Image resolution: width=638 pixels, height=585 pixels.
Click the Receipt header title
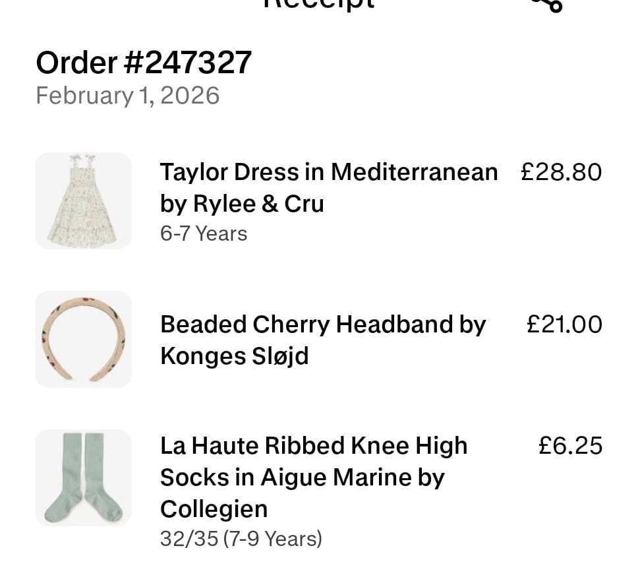[318, 4]
